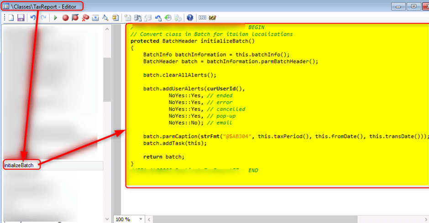429x223 pixels.
Task: Maximize the editor window
Action: coord(414,6)
